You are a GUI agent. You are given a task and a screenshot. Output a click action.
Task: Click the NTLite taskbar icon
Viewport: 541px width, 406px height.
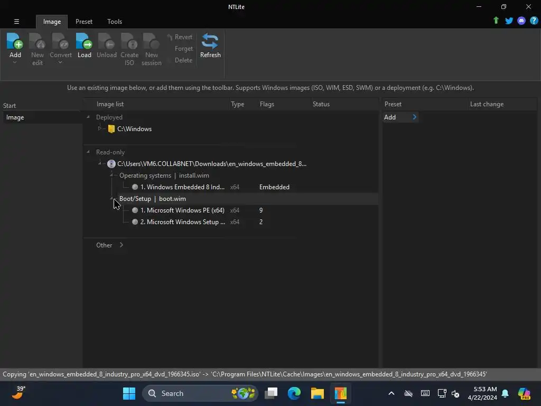click(340, 393)
